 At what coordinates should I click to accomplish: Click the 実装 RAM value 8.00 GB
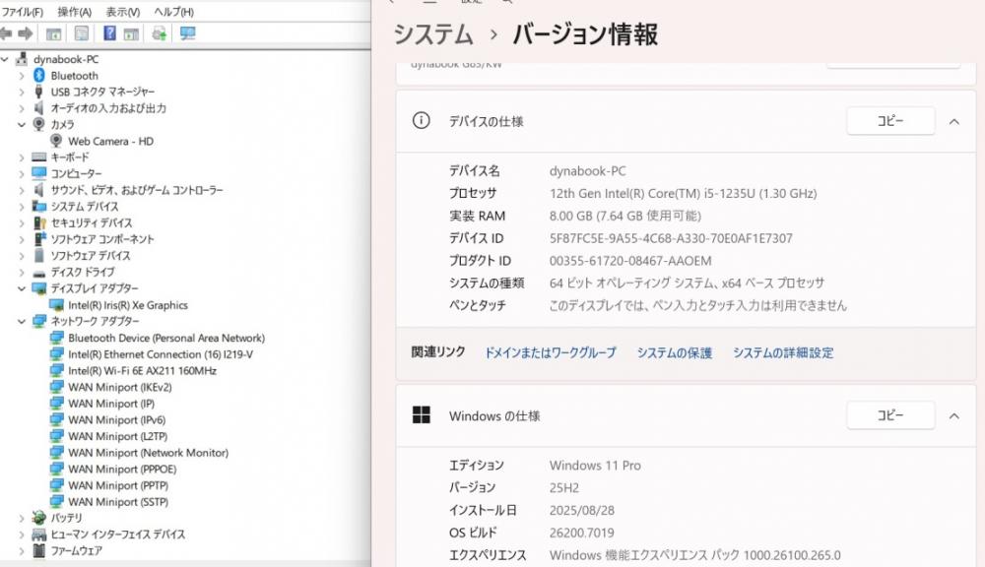[625, 216]
